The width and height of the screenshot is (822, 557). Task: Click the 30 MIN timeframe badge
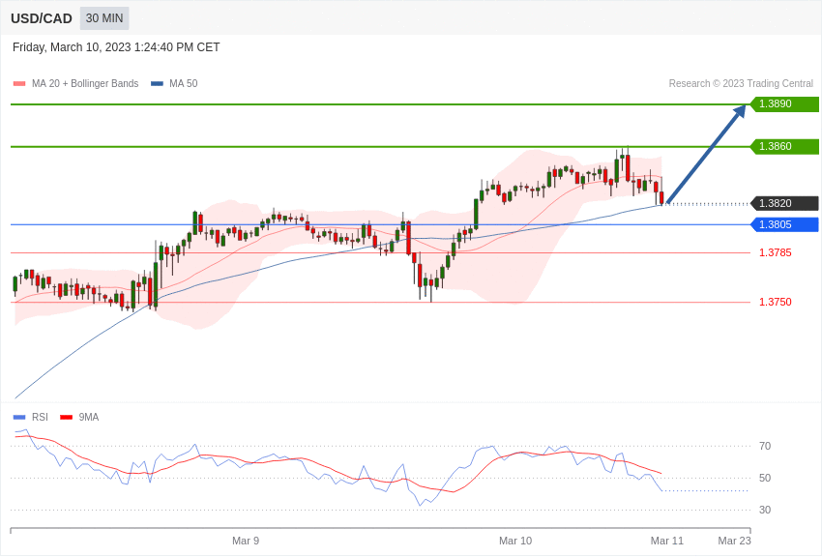coord(104,18)
